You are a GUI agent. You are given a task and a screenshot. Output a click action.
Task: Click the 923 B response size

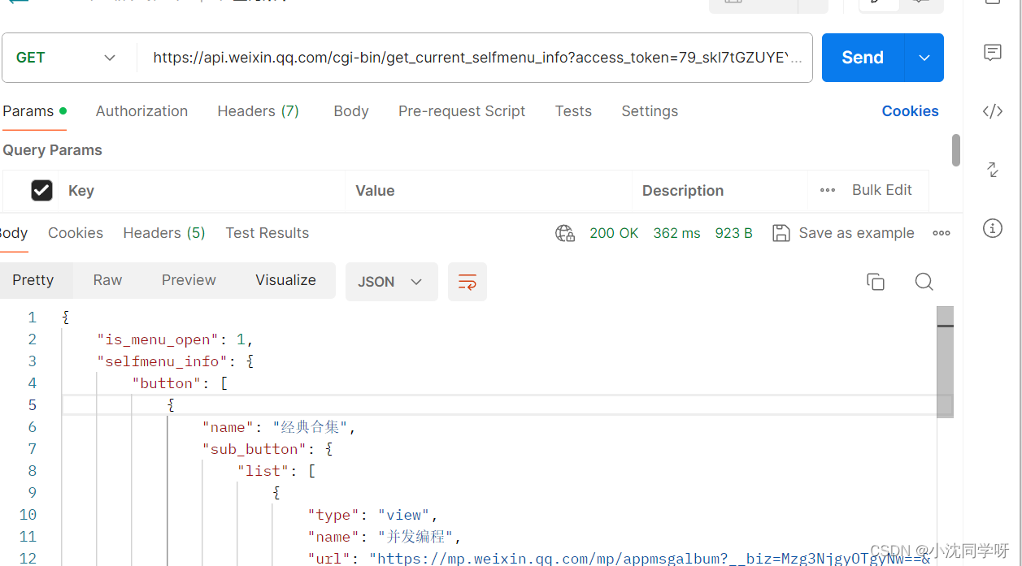(x=733, y=233)
